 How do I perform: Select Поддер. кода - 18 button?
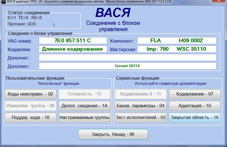[x=30, y=117]
